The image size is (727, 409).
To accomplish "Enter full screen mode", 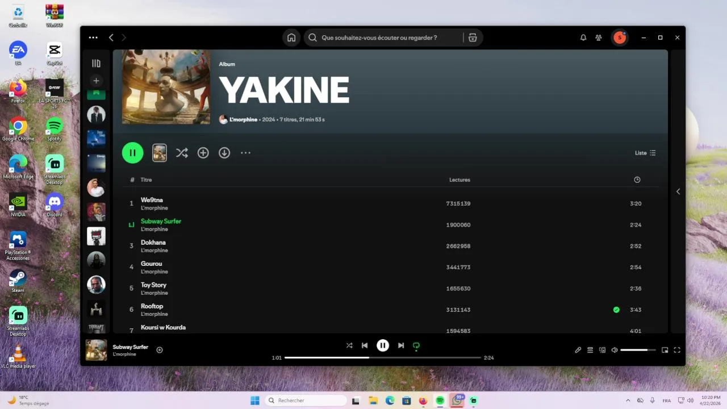I will pos(677,350).
